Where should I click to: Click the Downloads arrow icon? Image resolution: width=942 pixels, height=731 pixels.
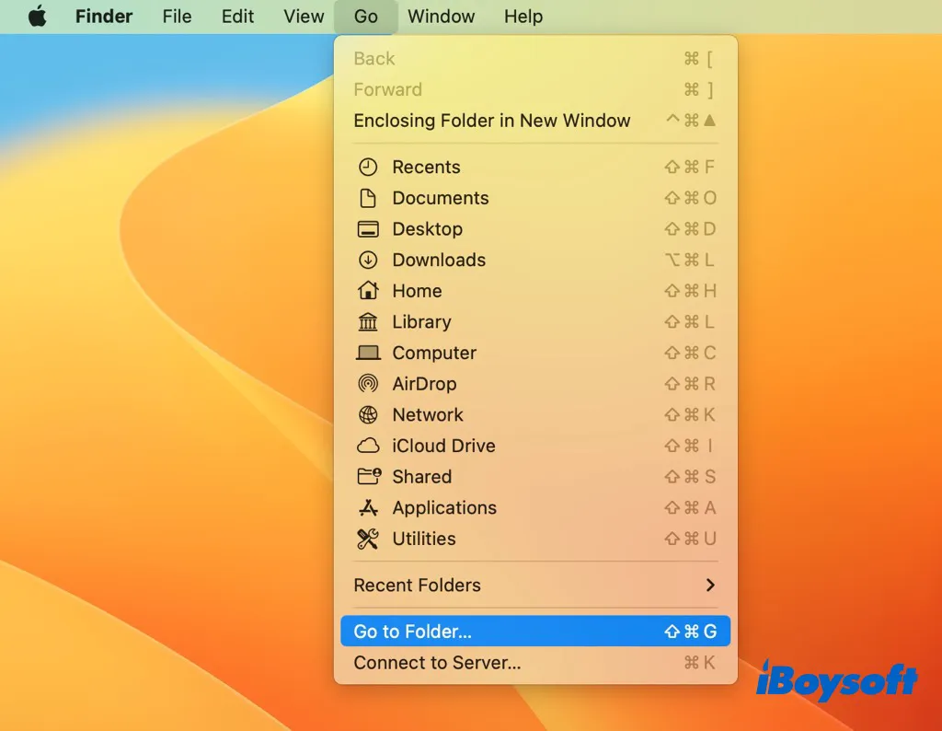368,260
